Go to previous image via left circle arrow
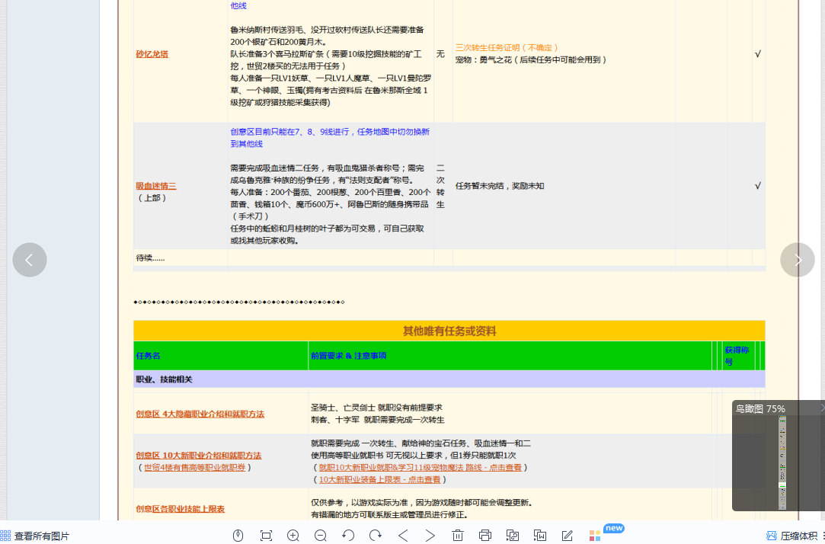825x544 pixels. tap(30, 260)
